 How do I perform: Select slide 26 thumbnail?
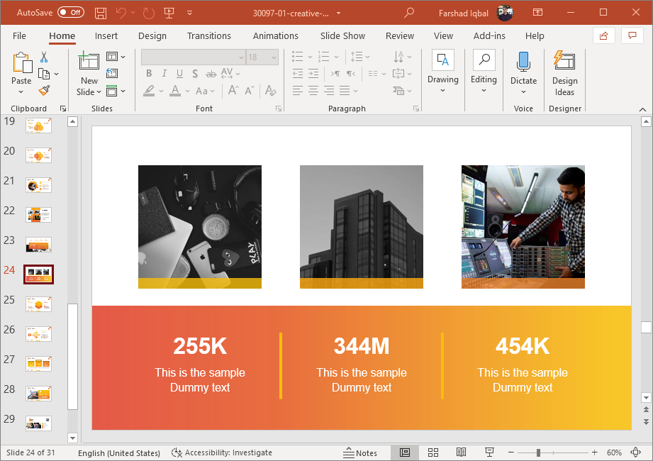[38, 334]
